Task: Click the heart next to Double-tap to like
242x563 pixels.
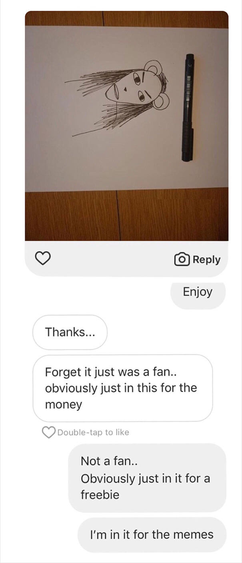Action: [x=49, y=432]
